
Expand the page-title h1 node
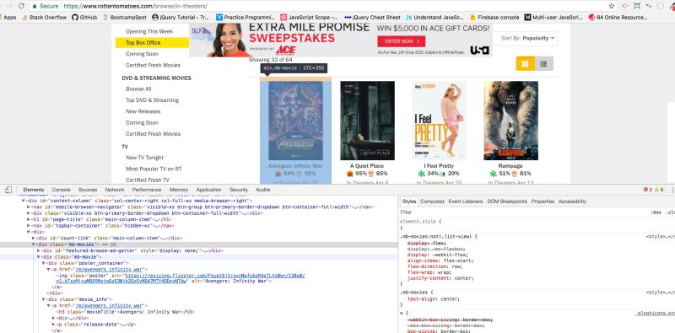tap(29, 219)
